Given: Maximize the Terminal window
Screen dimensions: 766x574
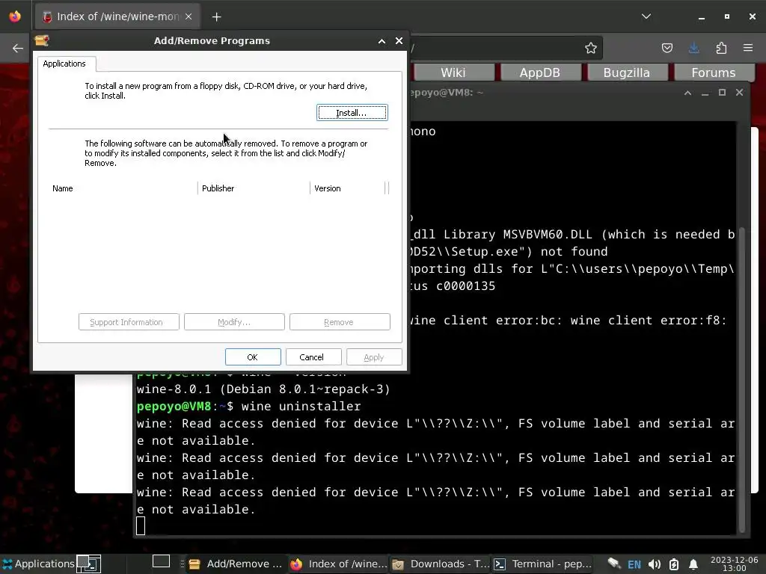Looking at the screenshot, I should [722, 93].
